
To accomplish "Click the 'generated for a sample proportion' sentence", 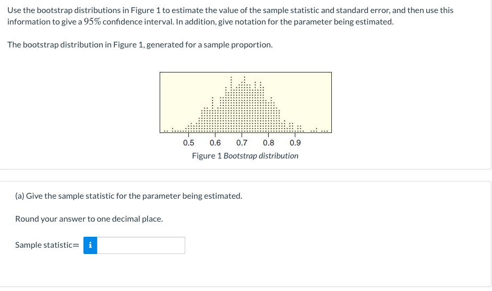I will (x=209, y=45).
